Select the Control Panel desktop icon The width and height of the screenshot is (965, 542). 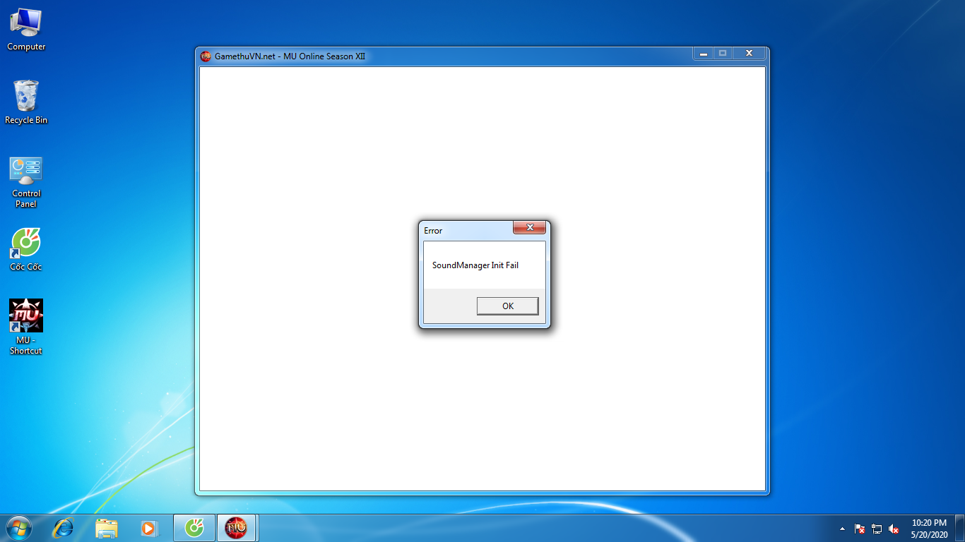26,181
